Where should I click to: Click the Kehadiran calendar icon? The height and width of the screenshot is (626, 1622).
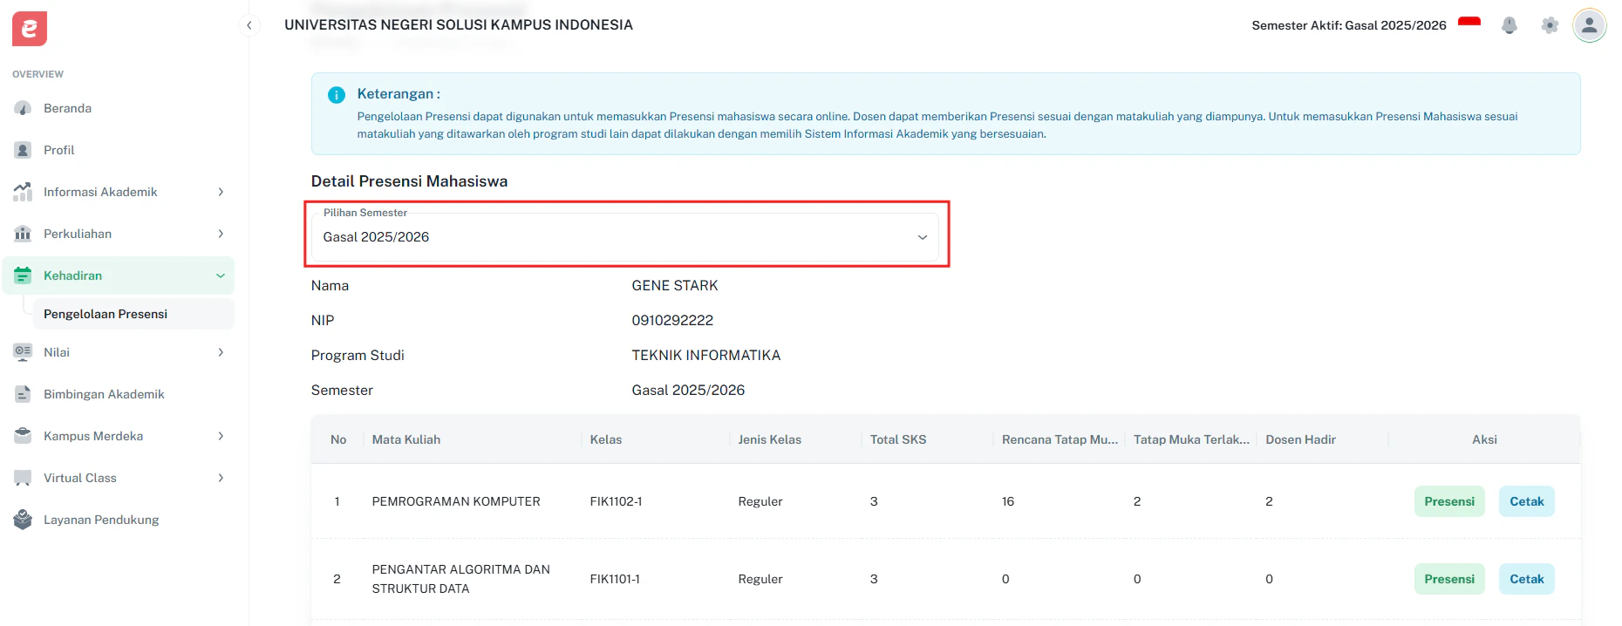23,276
